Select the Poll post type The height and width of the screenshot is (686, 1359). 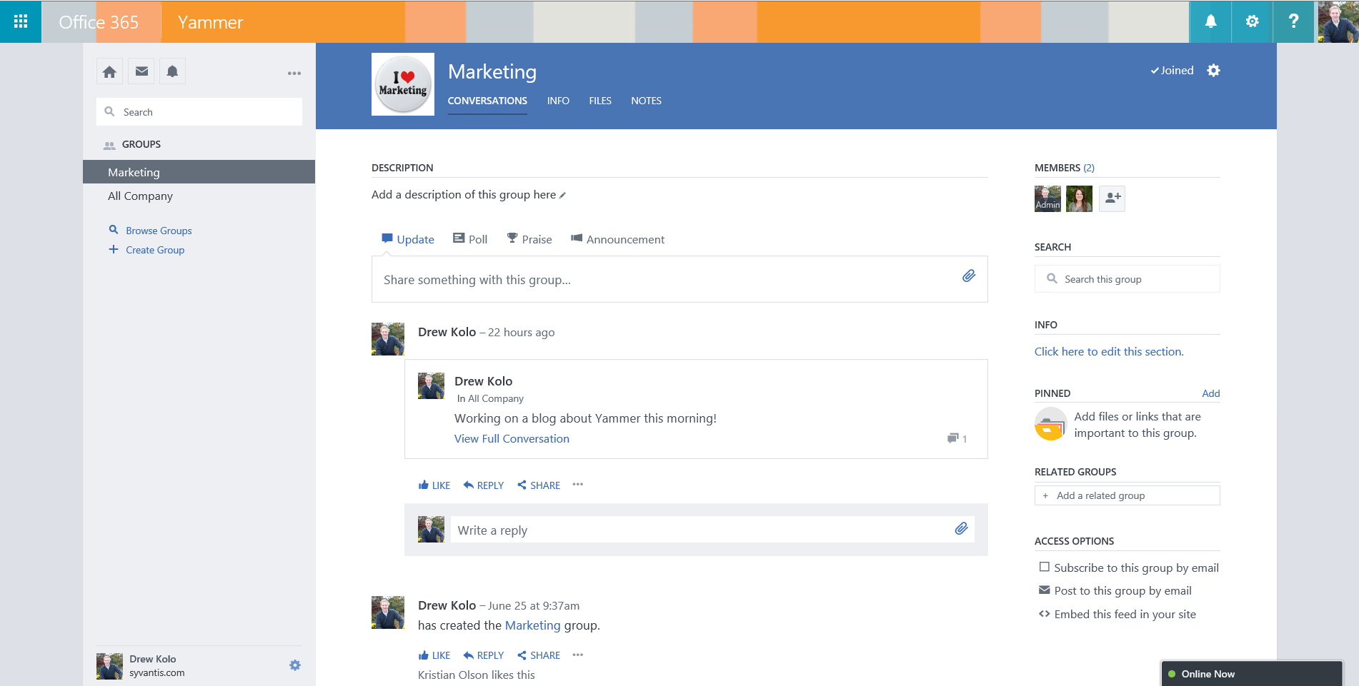pyautogui.click(x=470, y=239)
